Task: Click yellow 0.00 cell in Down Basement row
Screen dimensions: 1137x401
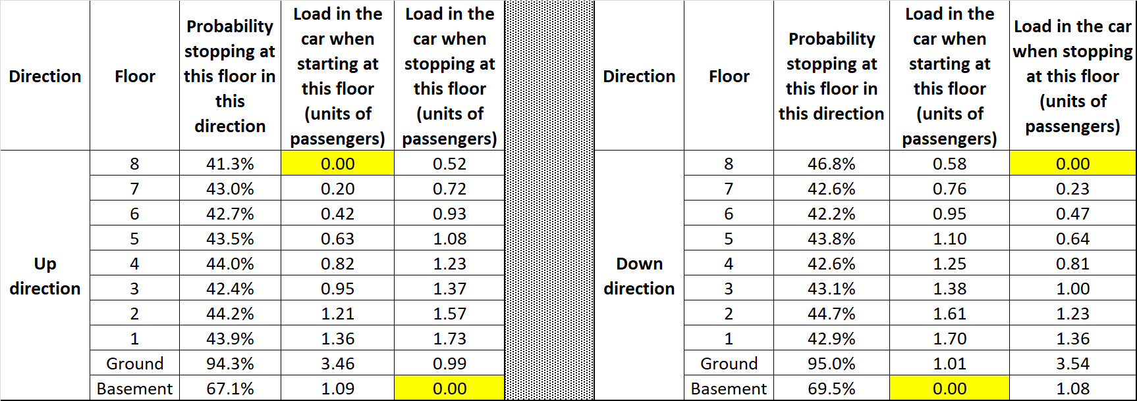Action: [949, 389]
